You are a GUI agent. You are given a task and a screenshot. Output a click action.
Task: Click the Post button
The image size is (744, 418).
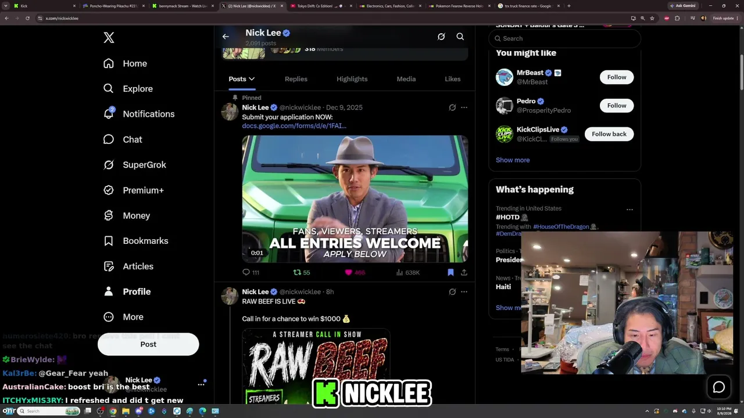(148, 344)
